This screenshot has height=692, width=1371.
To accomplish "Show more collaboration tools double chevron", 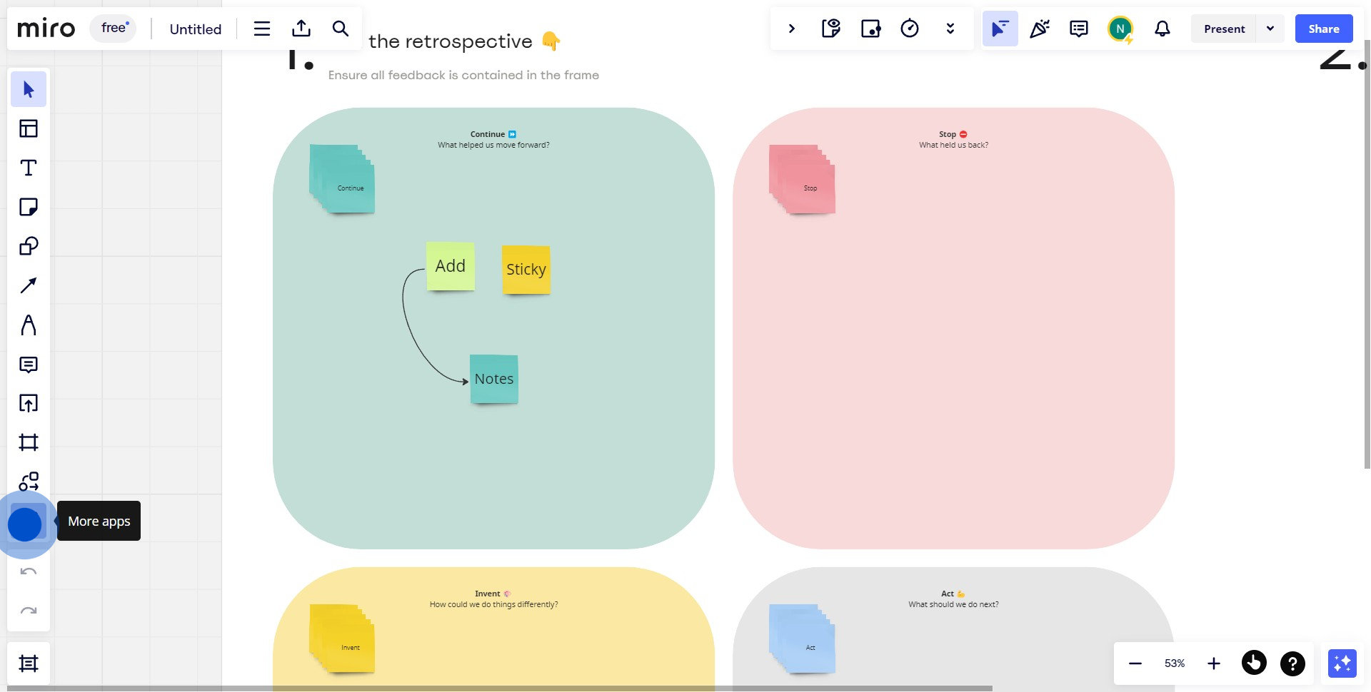I will coord(950,29).
